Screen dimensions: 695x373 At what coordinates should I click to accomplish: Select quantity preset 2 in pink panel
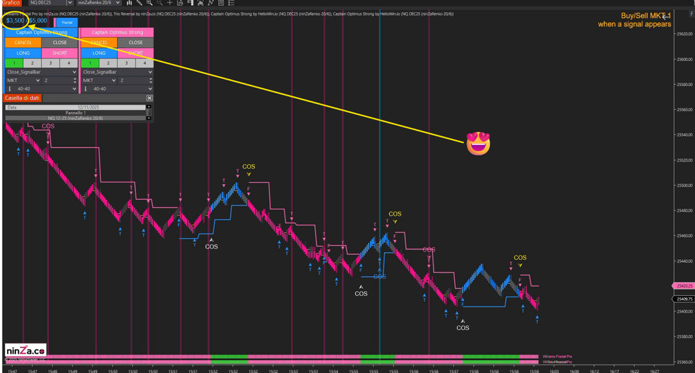point(108,63)
